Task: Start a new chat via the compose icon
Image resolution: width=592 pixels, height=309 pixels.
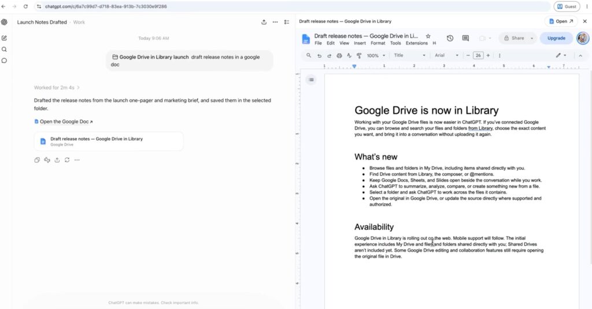Action: click(4, 38)
